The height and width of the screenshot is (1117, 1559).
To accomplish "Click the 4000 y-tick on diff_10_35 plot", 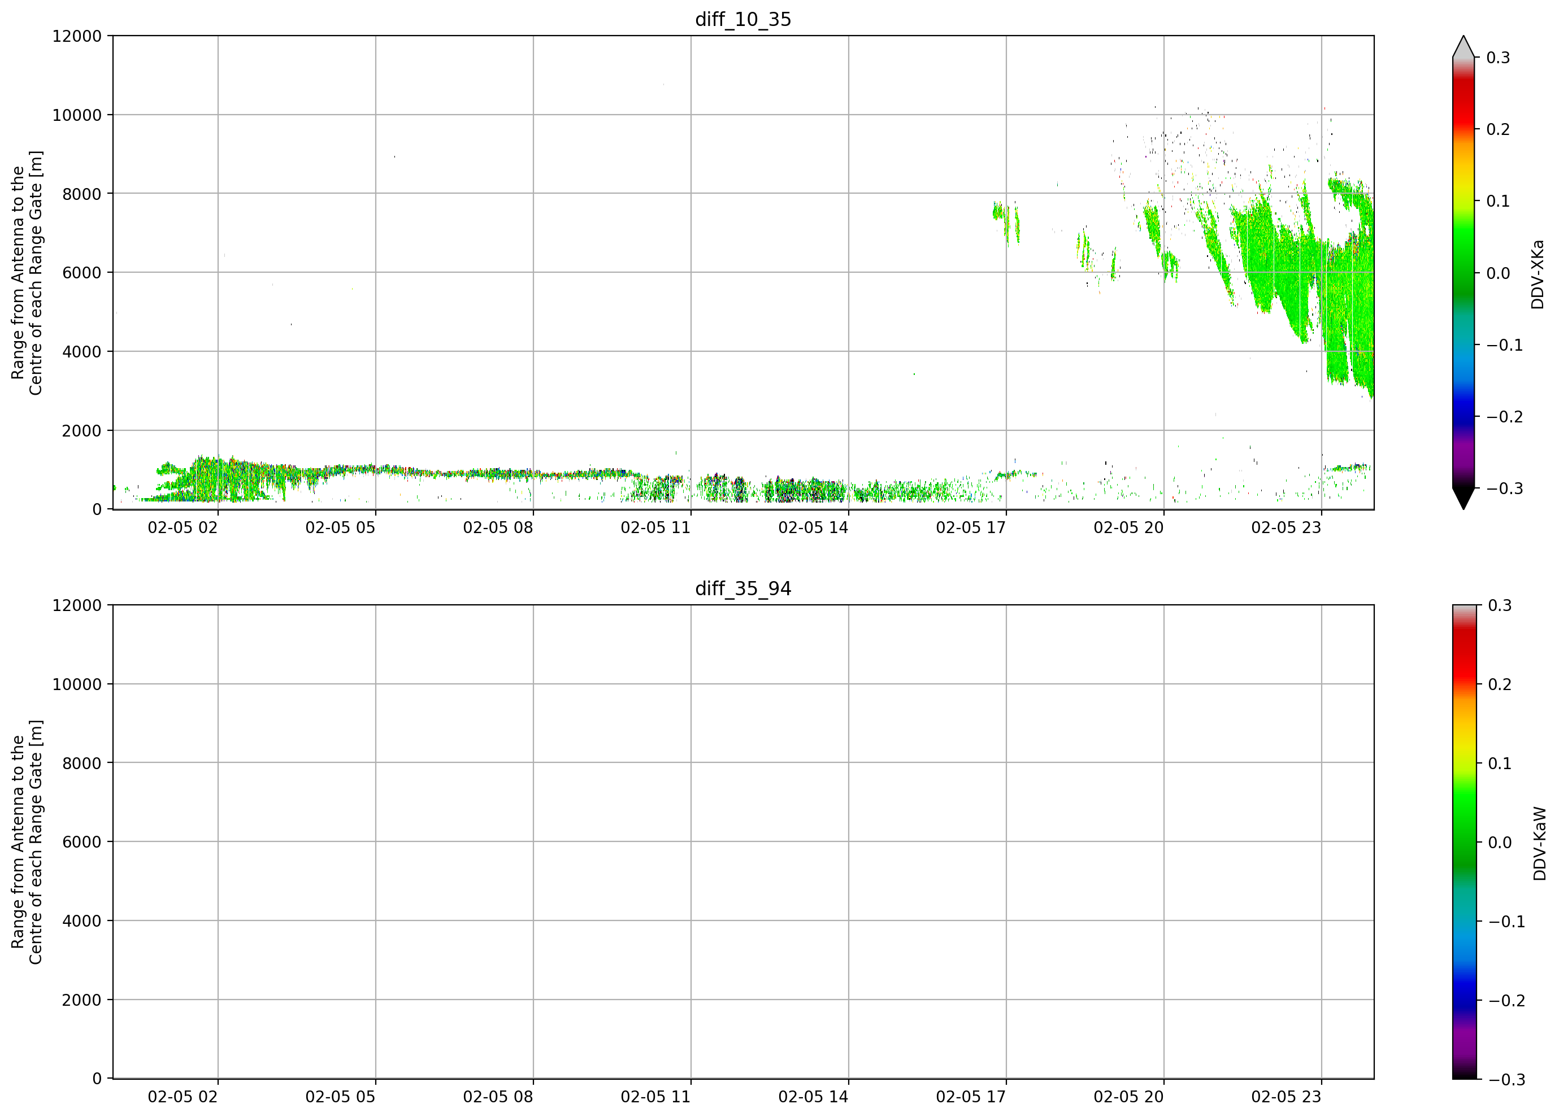I will coord(82,352).
